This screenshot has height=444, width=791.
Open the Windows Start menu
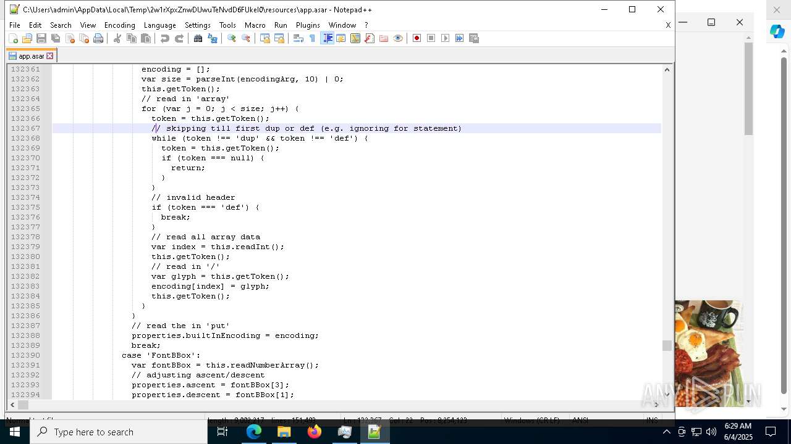click(x=15, y=432)
